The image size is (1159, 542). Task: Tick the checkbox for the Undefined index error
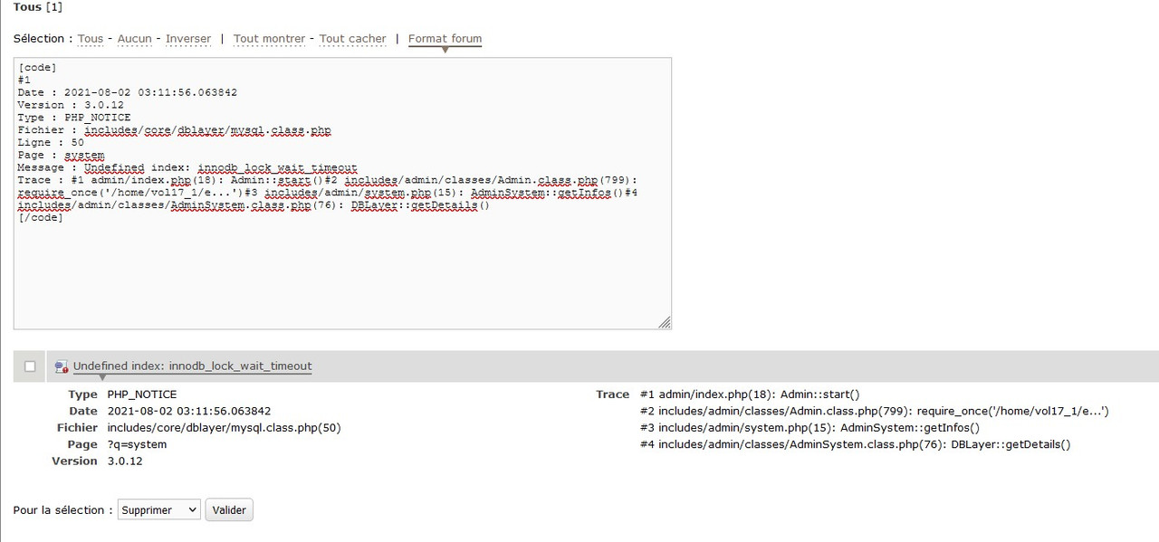click(30, 366)
